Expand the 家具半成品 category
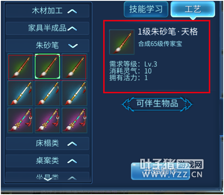 [47, 28]
